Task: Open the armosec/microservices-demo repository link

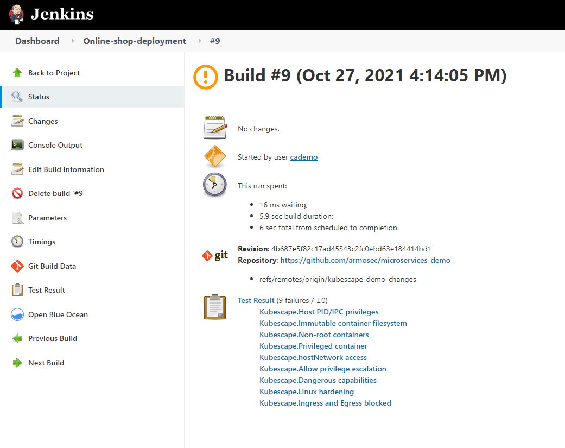Action: click(365, 260)
